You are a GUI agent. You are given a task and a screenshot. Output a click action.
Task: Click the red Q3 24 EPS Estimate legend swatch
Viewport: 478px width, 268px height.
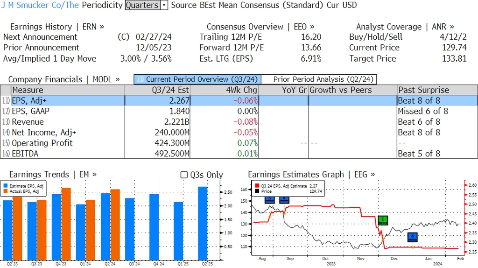(x=257, y=186)
